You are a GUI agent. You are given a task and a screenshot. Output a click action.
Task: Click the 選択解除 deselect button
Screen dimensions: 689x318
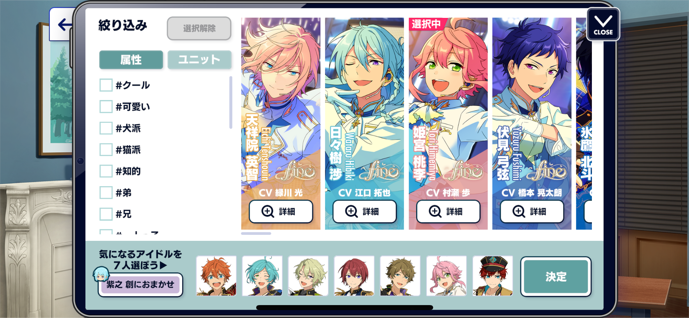tap(199, 28)
